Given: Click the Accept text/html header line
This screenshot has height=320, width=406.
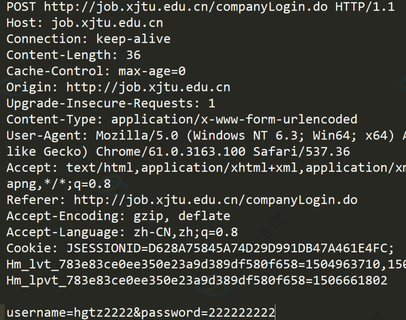Looking at the screenshot, I should coord(206,168).
